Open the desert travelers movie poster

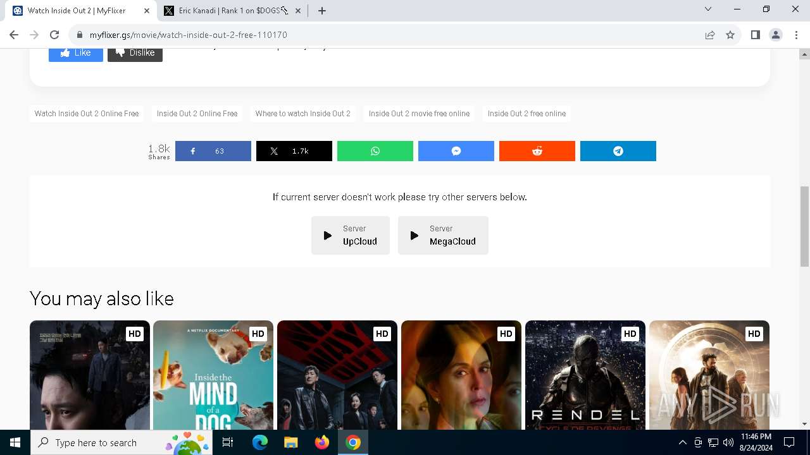point(709,375)
